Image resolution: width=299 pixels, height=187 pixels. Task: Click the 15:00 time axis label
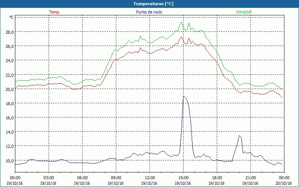[x=183, y=178]
